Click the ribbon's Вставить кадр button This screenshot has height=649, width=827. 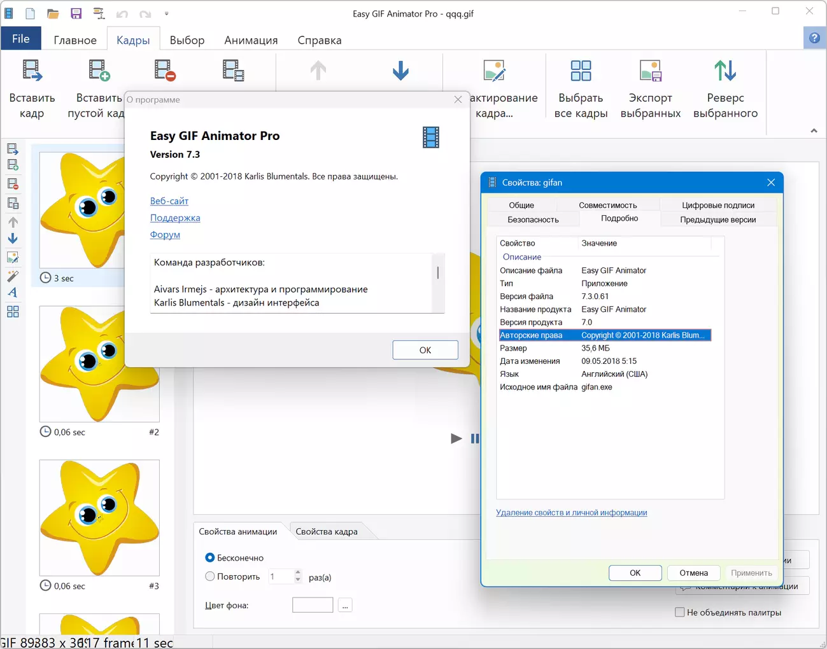32,89
